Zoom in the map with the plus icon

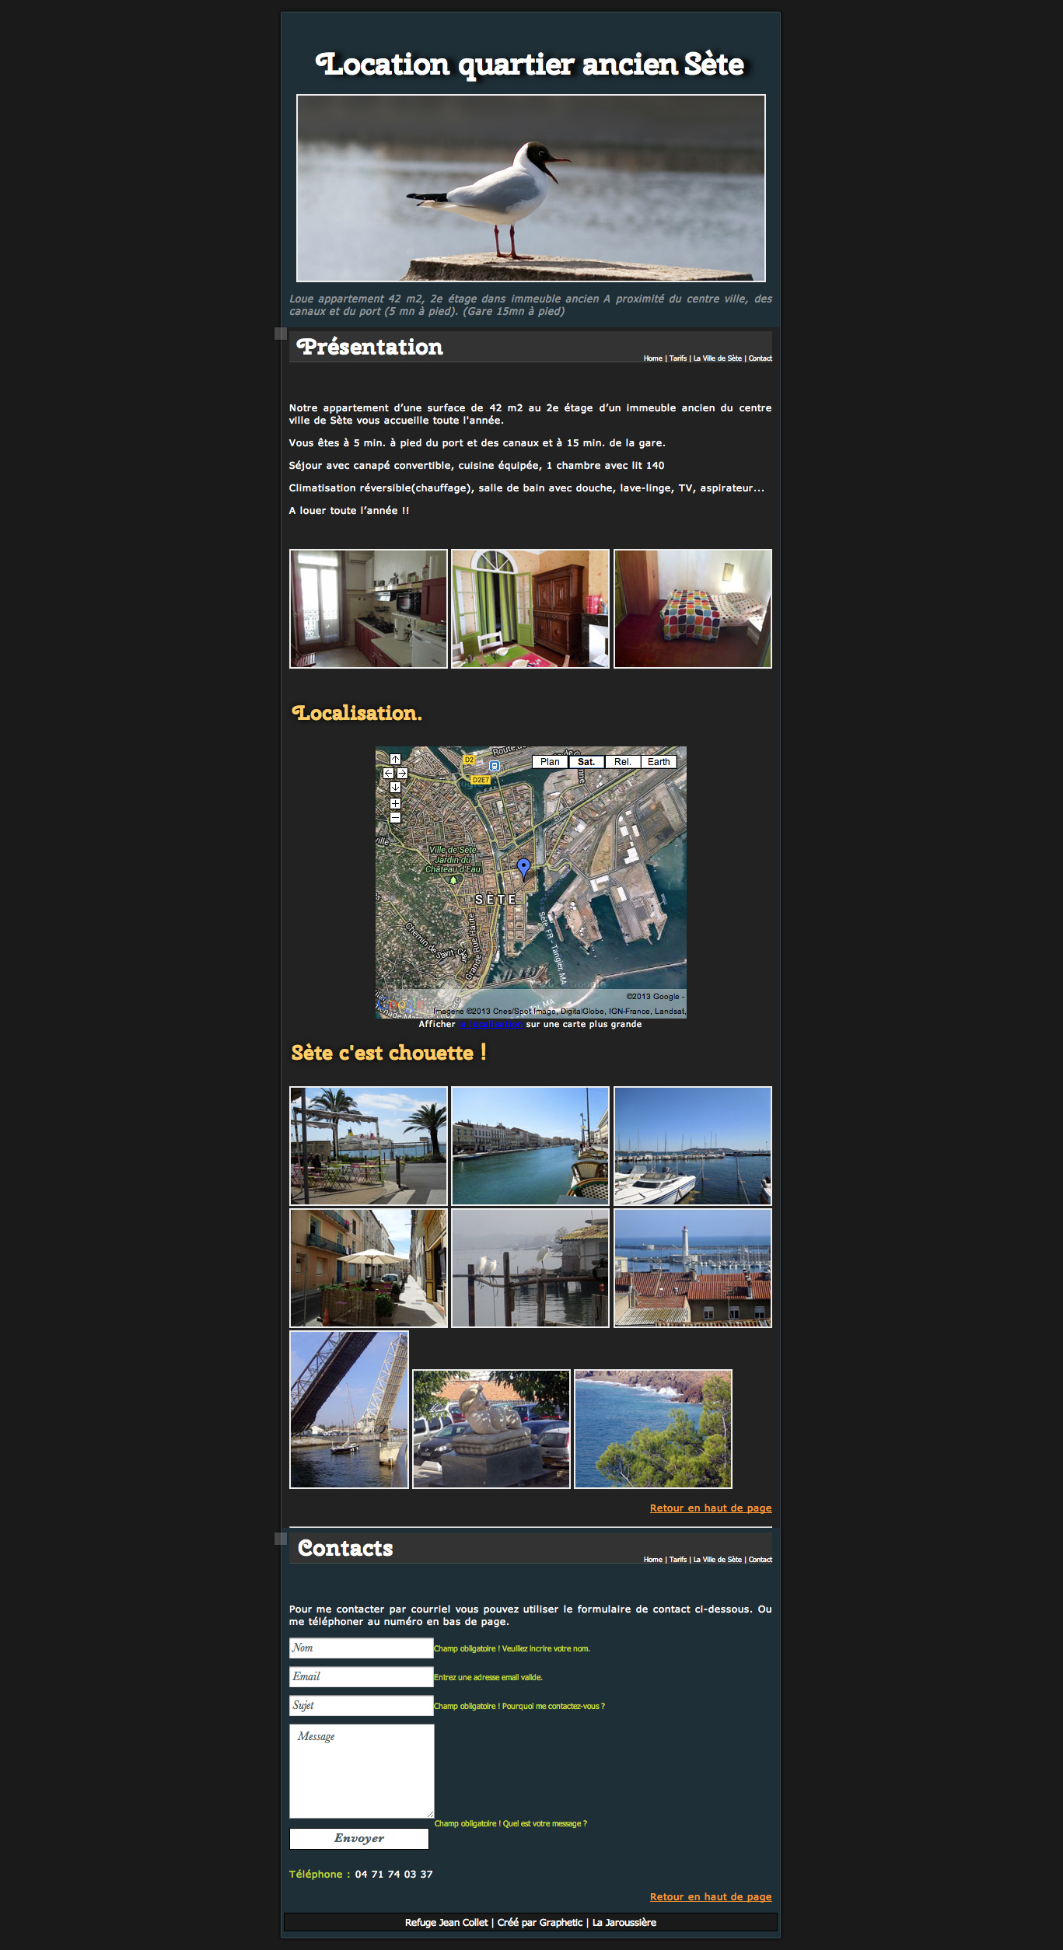[395, 804]
